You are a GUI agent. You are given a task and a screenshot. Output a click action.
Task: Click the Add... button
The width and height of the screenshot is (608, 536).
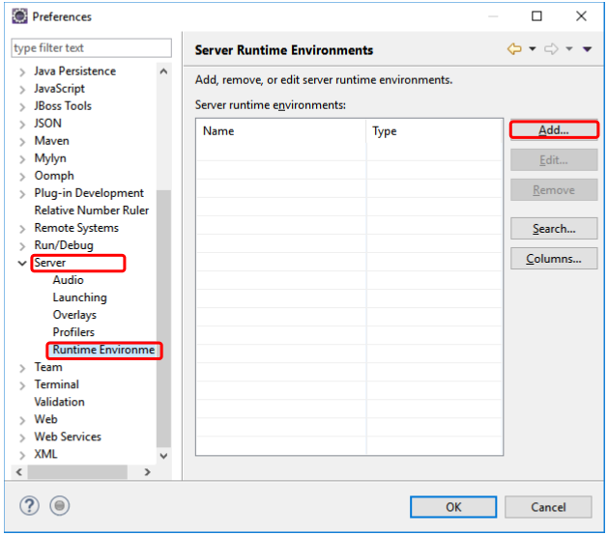[554, 130]
